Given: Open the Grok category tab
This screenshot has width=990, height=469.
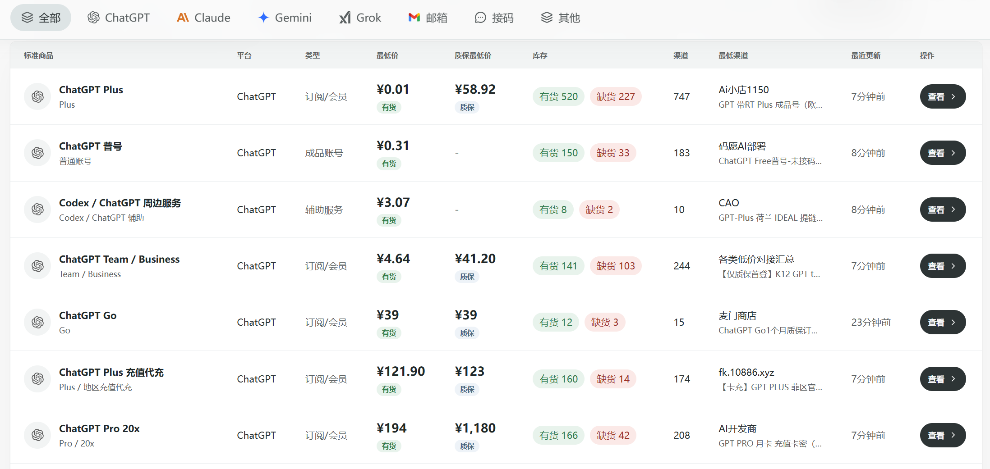Looking at the screenshot, I should click(x=360, y=18).
